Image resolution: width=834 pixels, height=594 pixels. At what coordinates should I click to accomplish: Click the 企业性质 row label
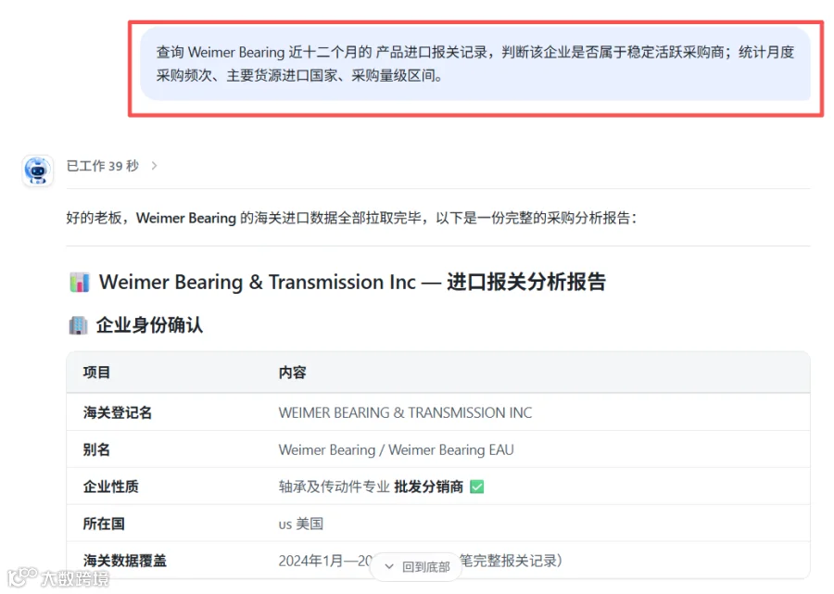point(110,487)
